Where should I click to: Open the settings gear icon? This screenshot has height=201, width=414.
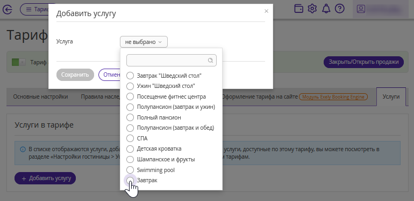[312, 9]
